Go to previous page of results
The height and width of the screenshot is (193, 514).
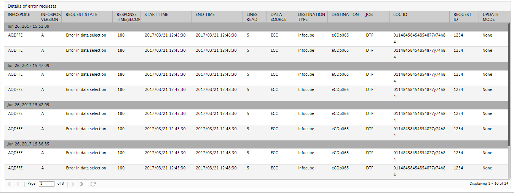tap(18, 184)
